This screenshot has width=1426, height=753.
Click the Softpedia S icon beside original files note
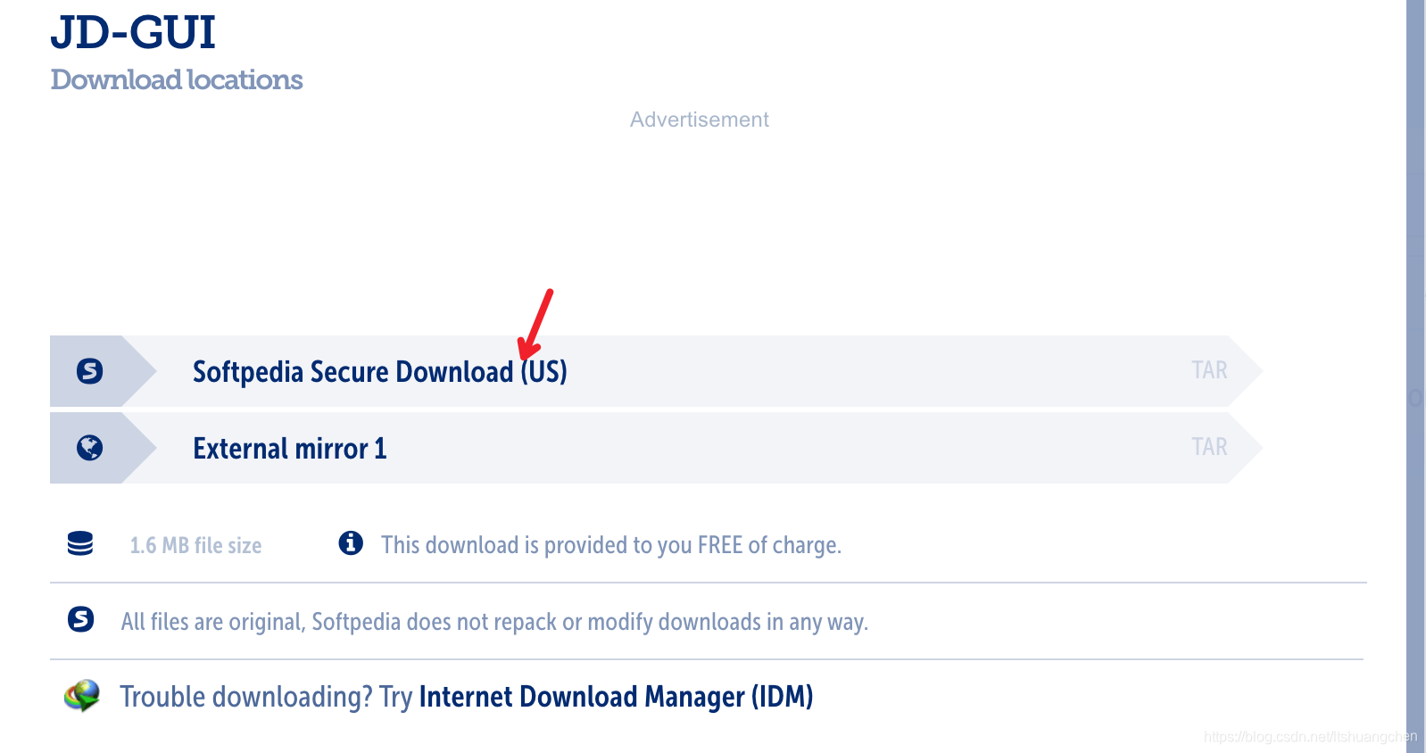pos(81,618)
